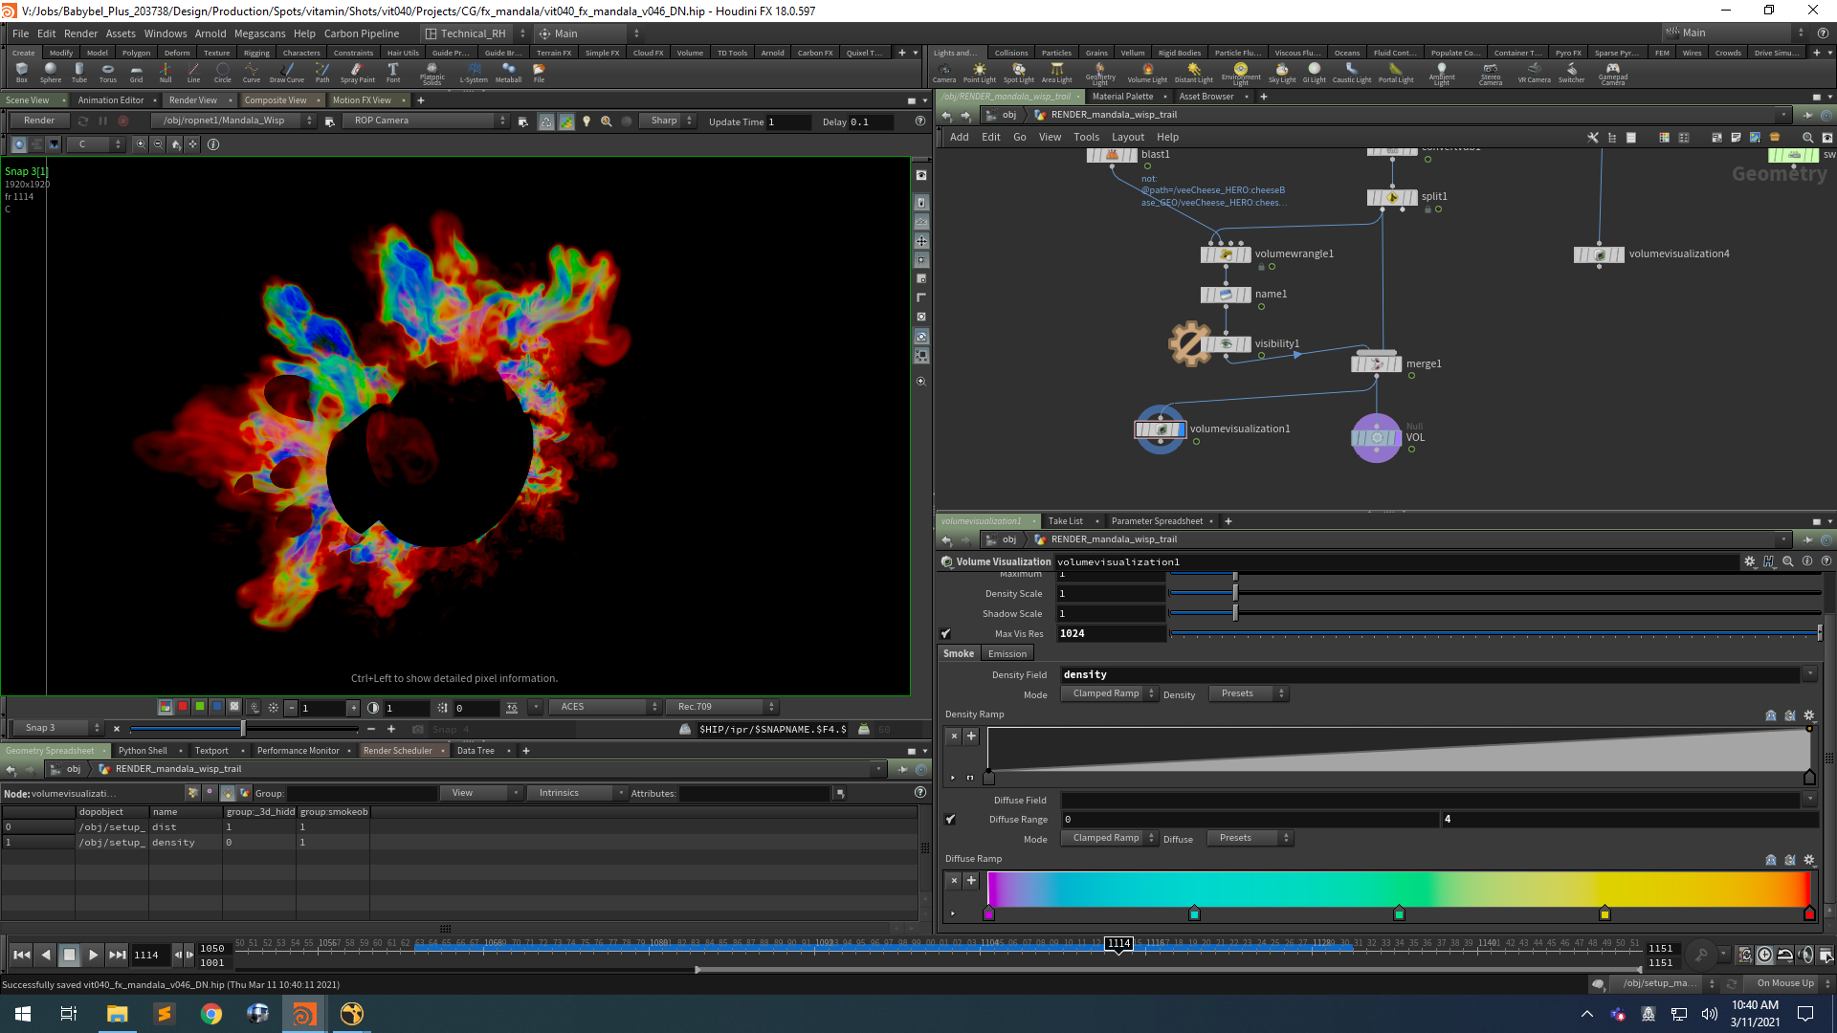
Task: Open the Density Mode Clamped Ramp dropdown
Action: pos(1109,693)
